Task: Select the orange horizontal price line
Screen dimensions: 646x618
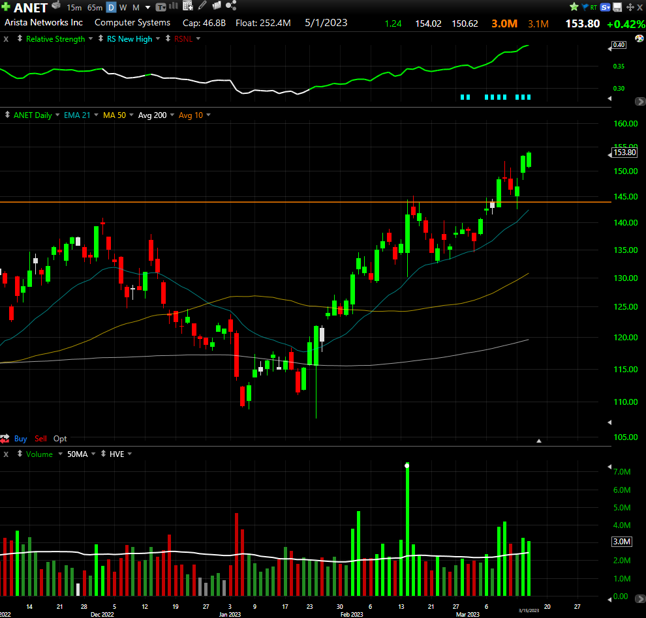Action: click(x=305, y=202)
